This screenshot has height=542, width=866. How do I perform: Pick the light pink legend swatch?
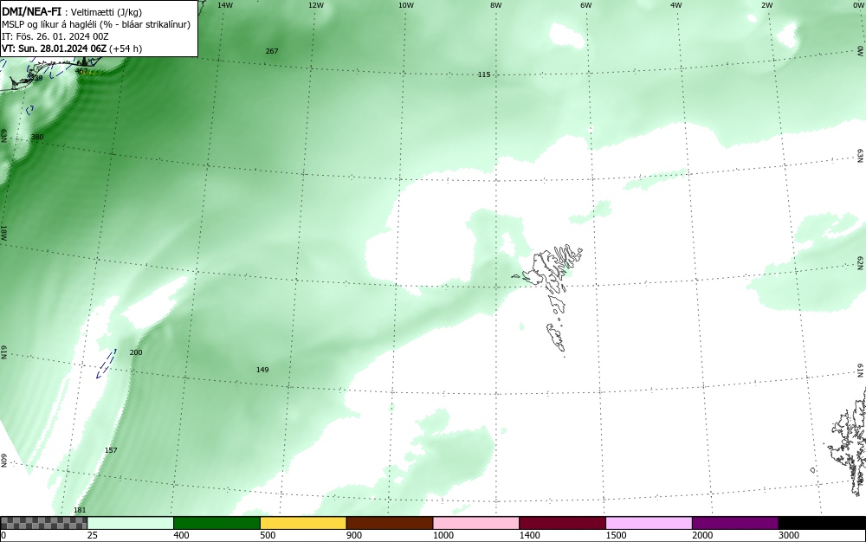point(476,523)
